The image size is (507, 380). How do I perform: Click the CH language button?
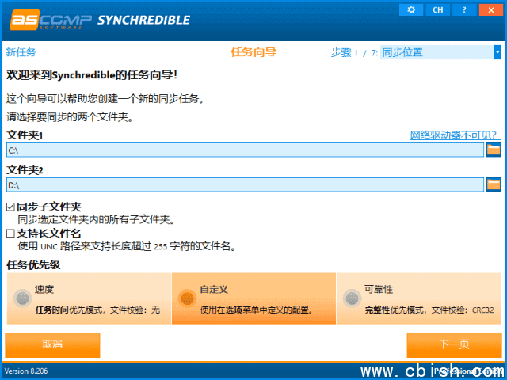436,9
